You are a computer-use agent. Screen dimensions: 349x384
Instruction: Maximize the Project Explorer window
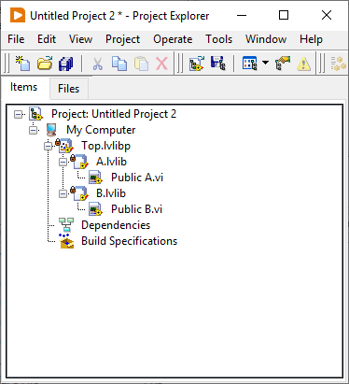[x=284, y=15]
